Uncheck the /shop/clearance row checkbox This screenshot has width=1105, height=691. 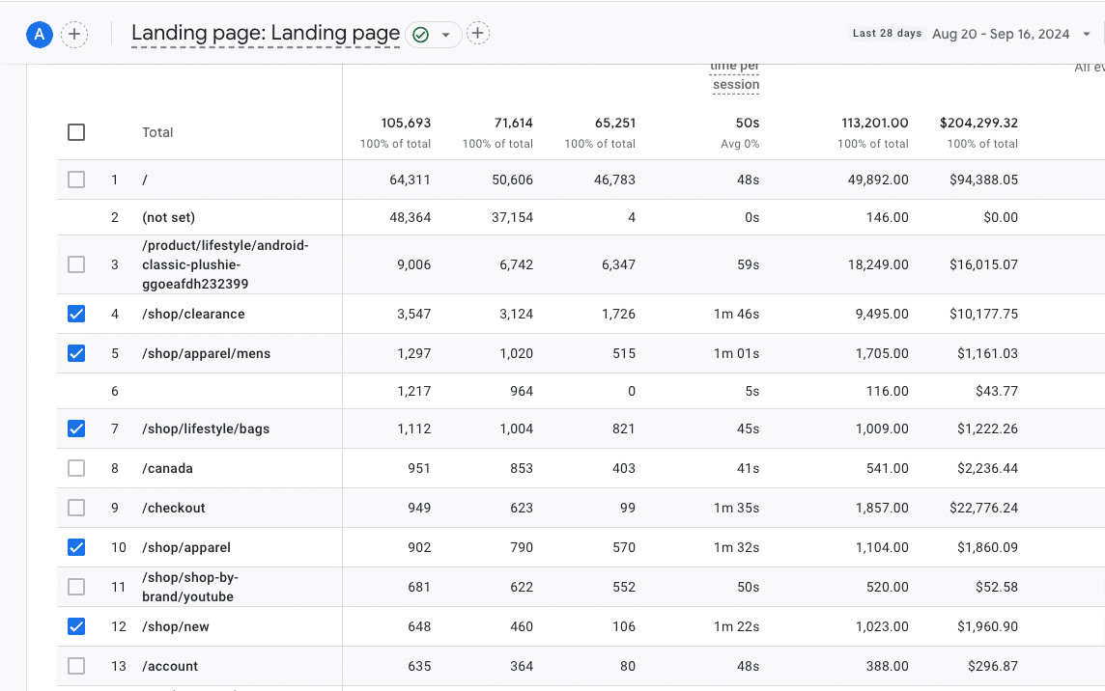(76, 314)
